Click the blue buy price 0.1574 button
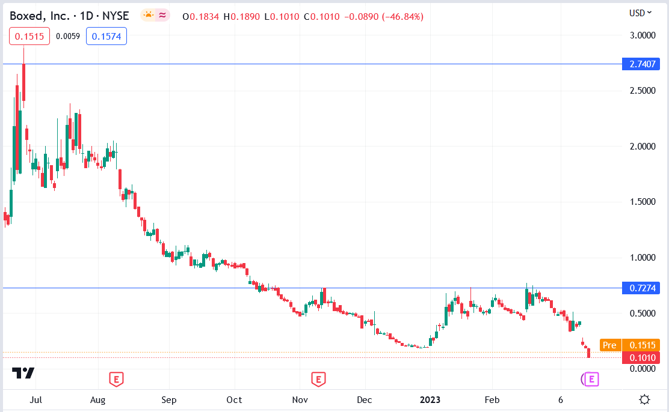Image resolution: width=669 pixels, height=412 pixels. (x=106, y=37)
